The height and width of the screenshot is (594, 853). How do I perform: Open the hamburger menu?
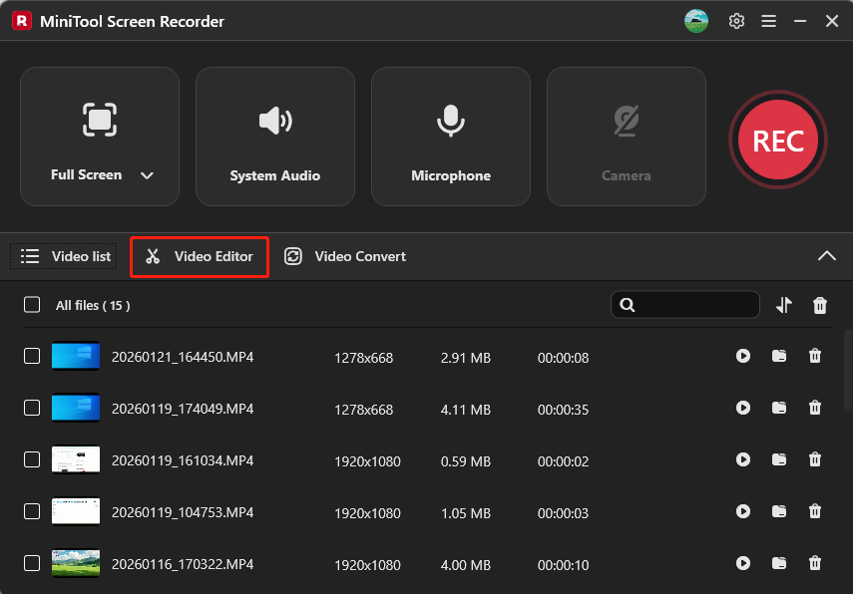pyautogui.click(x=768, y=20)
